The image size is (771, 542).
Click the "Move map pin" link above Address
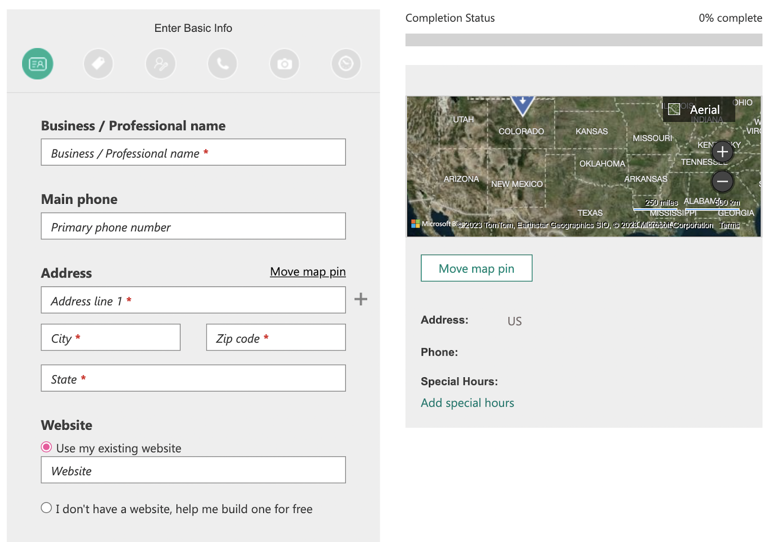[x=307, y=272]
